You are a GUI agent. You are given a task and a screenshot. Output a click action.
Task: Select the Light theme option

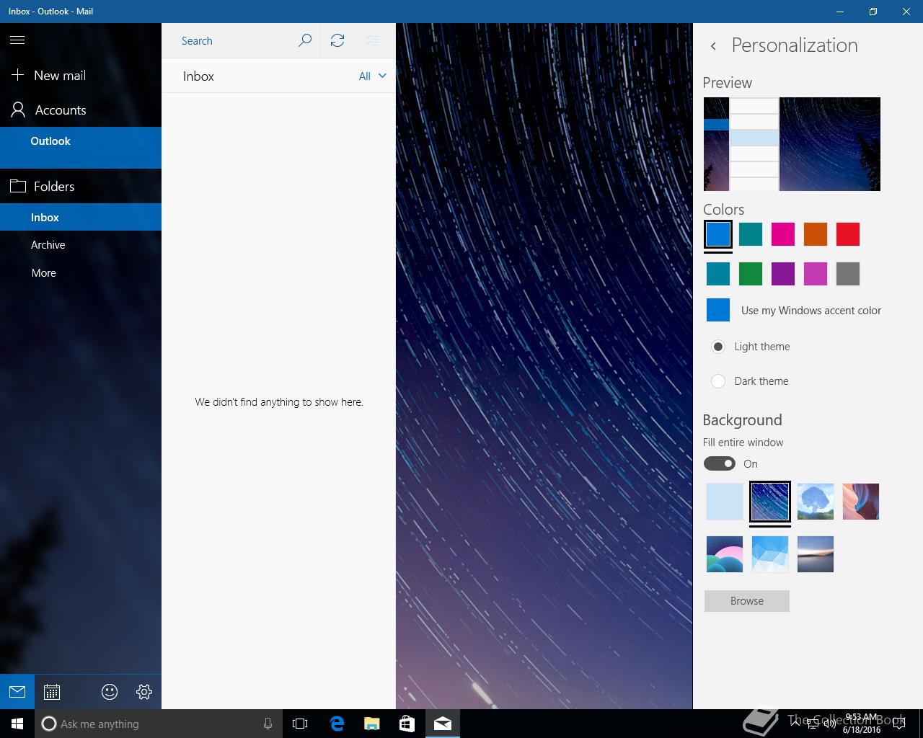click(718, 347)
